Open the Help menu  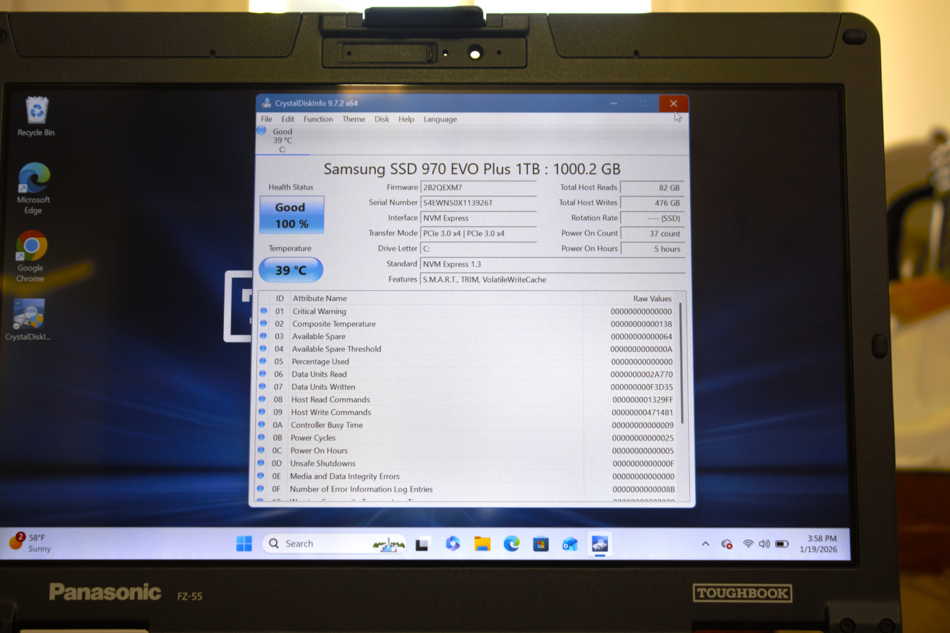(407, 119)
